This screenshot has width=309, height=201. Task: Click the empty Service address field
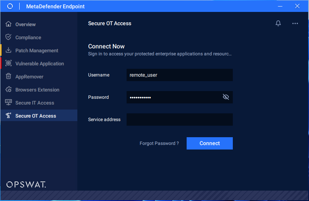tap(180, 120)
